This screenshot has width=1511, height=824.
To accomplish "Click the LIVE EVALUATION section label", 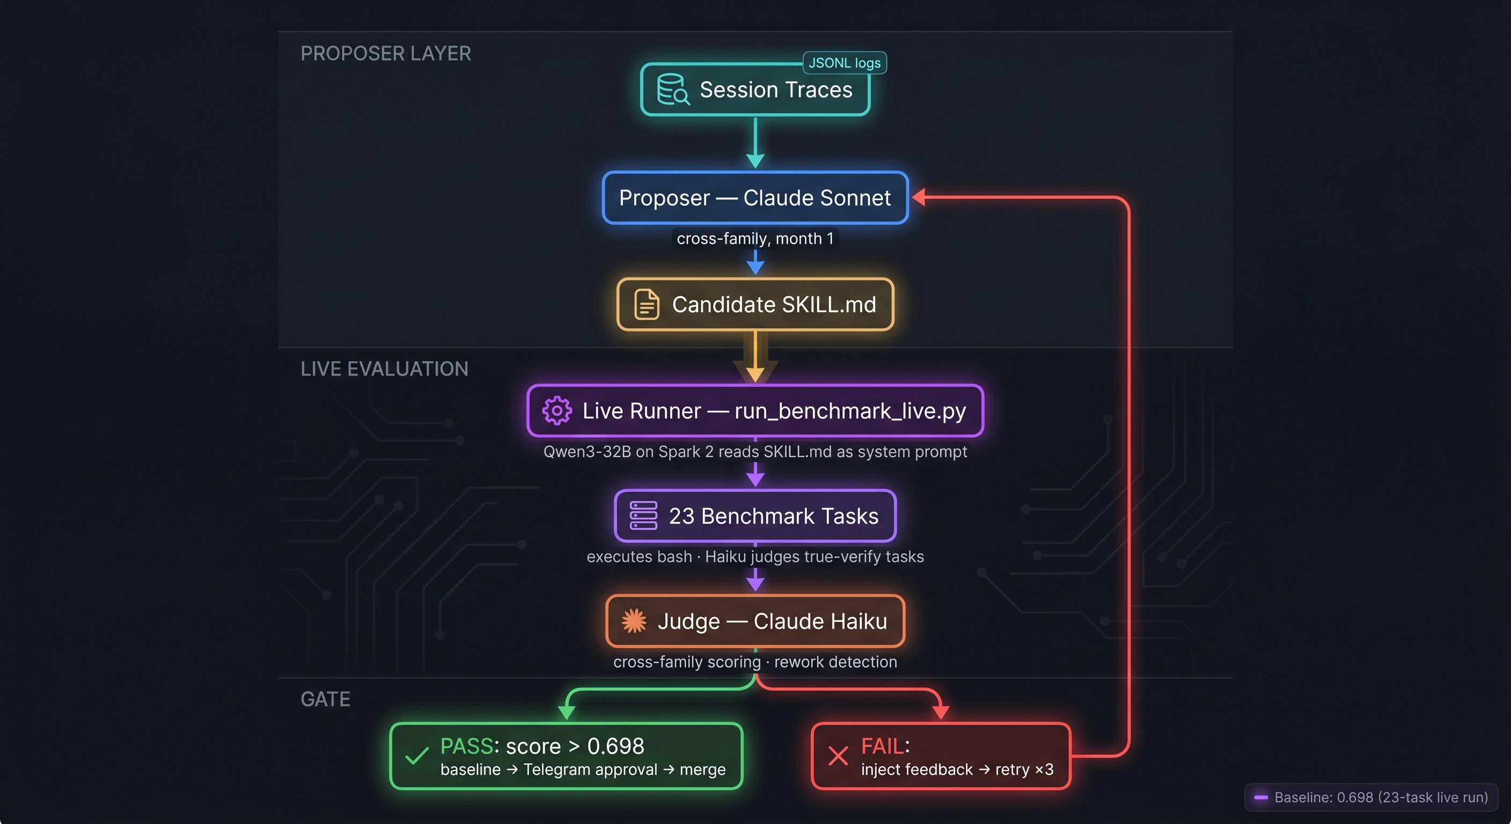I will [x=384, y=369].
